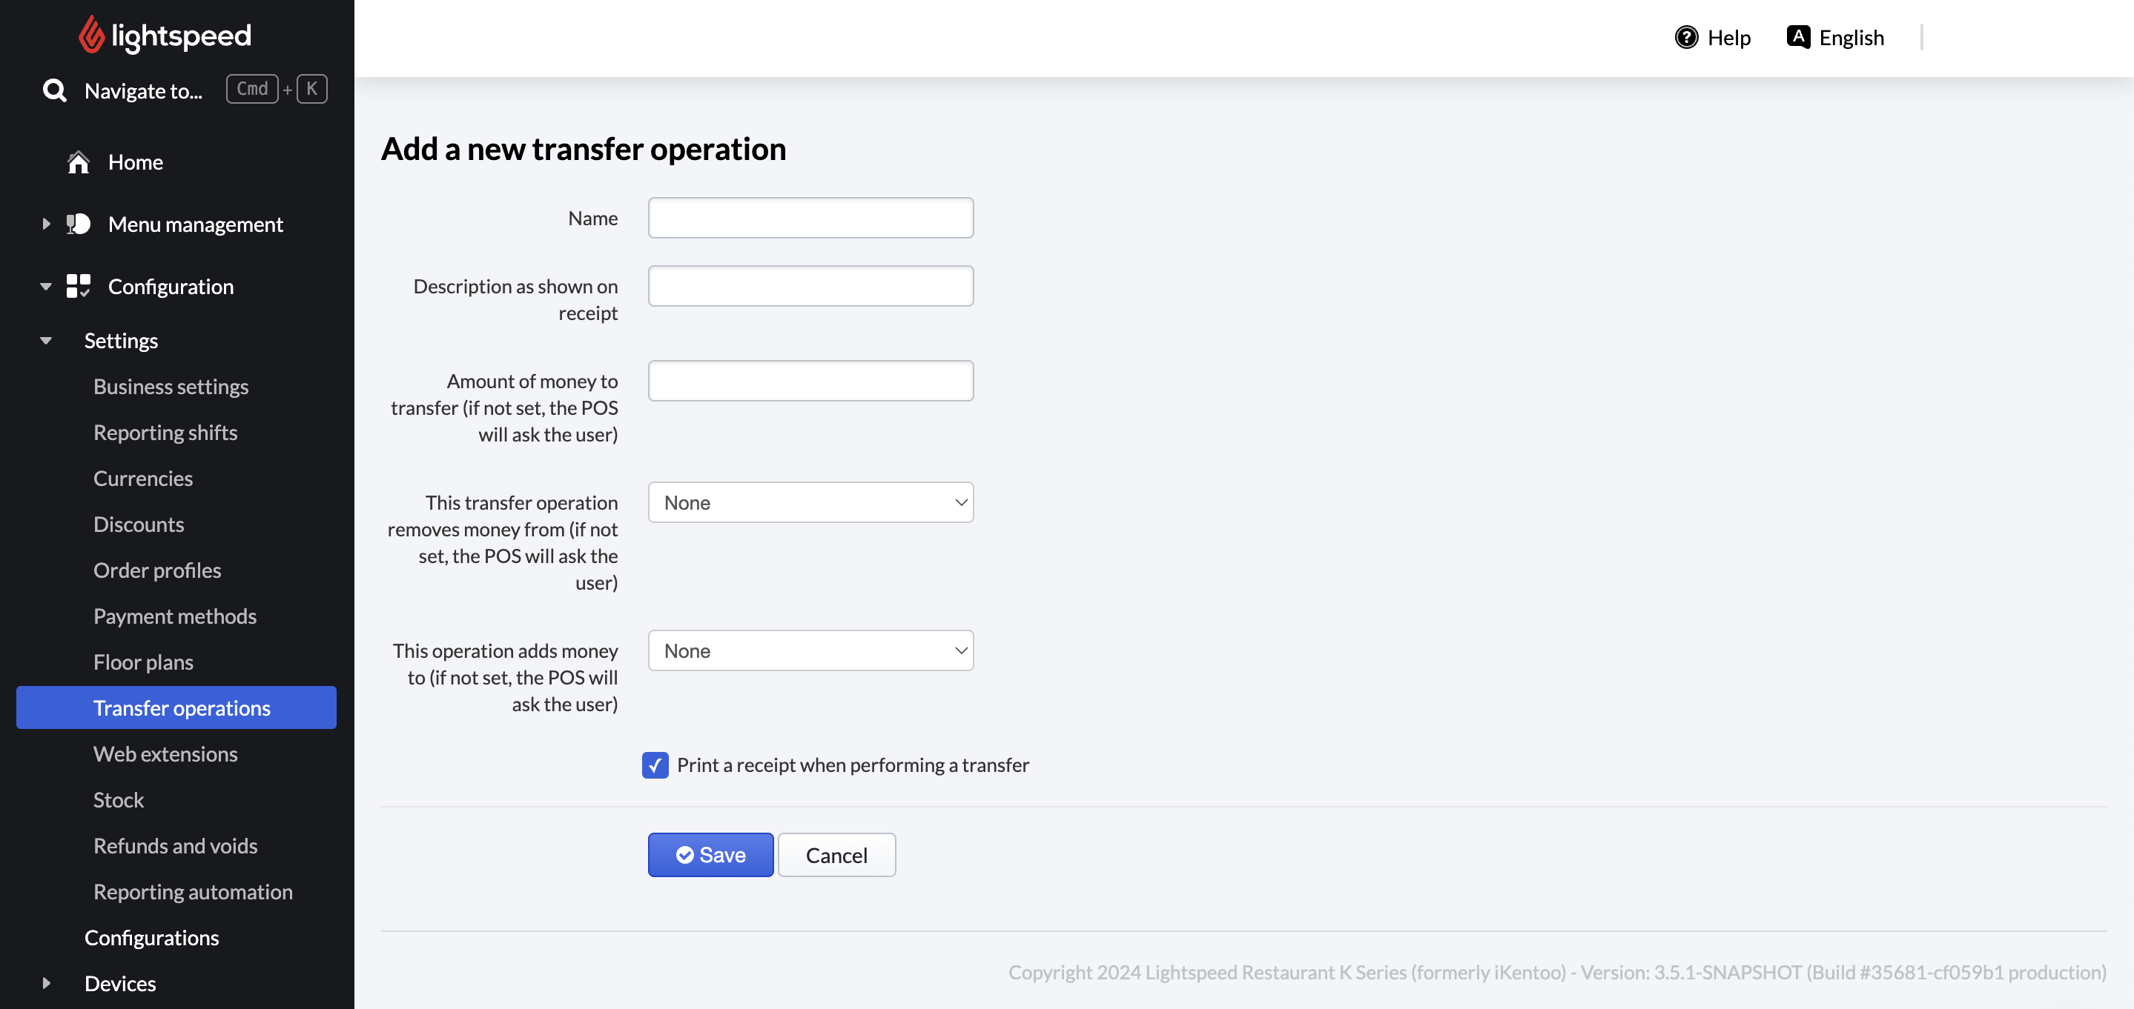This screenshot has height=1009, width=2134.
Task: Focus the Name input field
Action: [810, 218]
